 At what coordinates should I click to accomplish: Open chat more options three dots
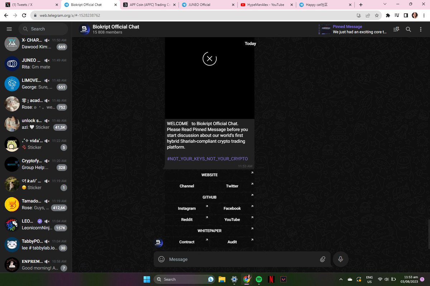coord(421,29)
